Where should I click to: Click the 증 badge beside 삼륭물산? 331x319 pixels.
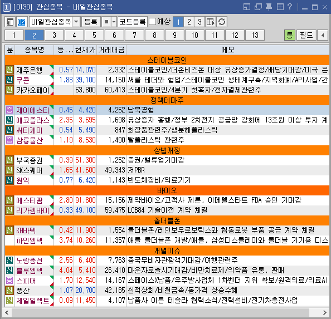9,140
